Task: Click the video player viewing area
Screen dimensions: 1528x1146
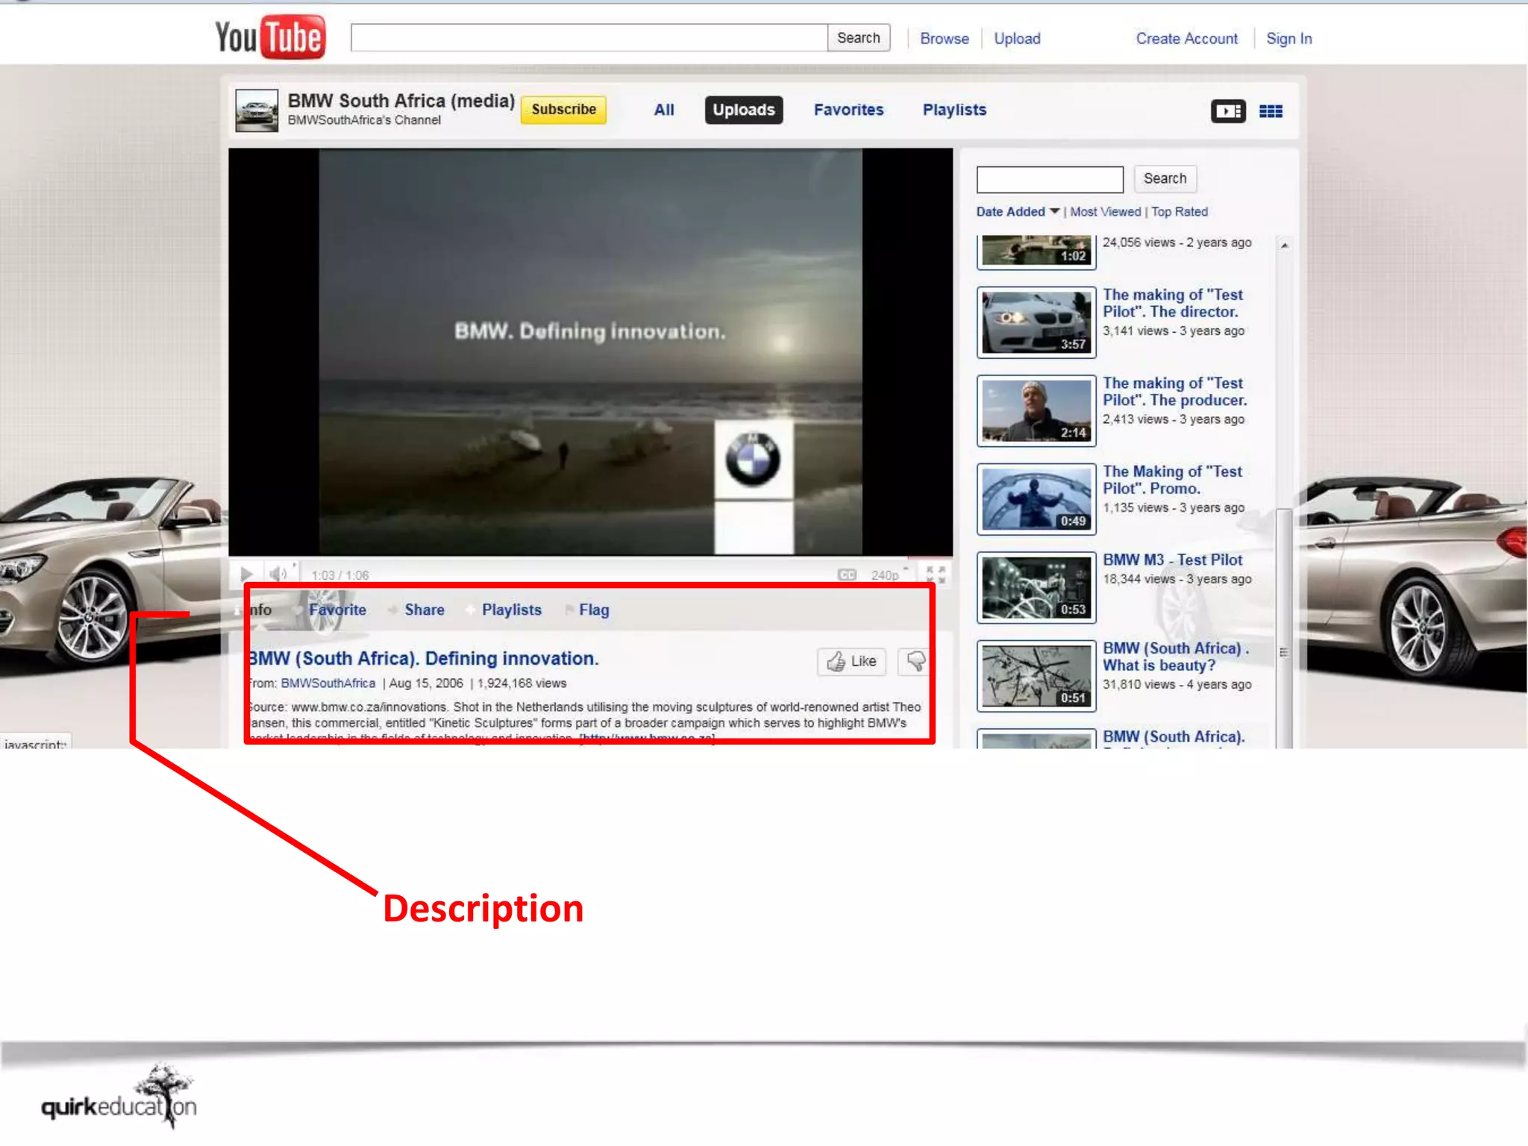Action: (590, 351)
